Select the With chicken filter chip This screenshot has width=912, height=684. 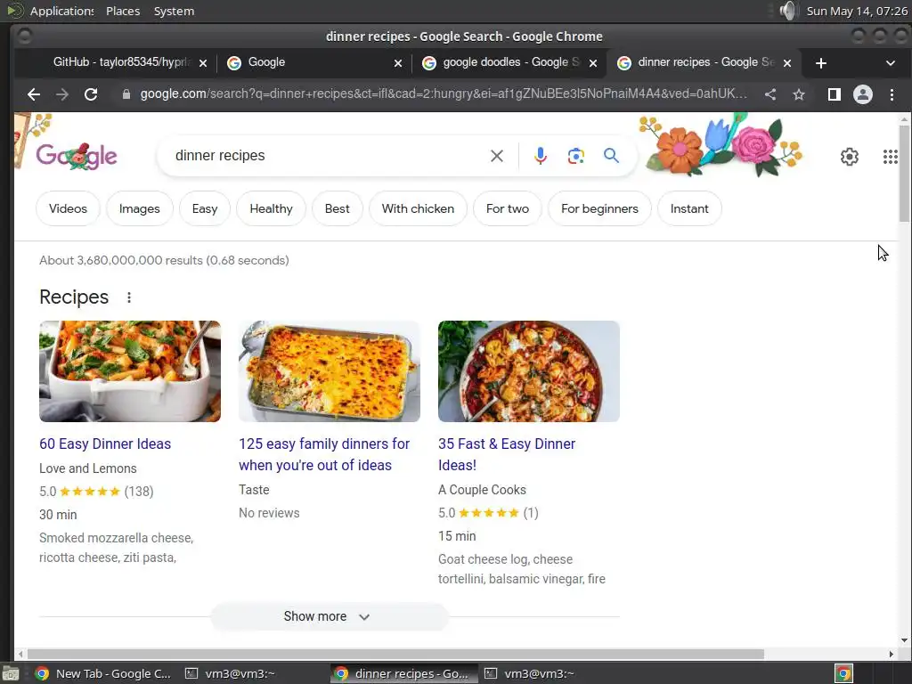[418, 208]
